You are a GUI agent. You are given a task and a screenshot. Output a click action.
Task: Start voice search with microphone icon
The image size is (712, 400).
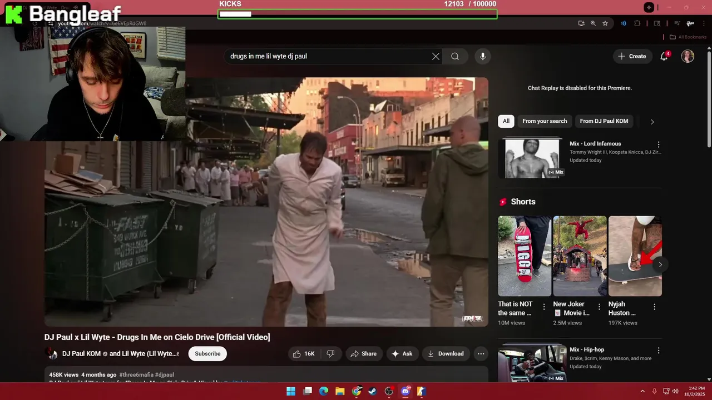point(483,56)
